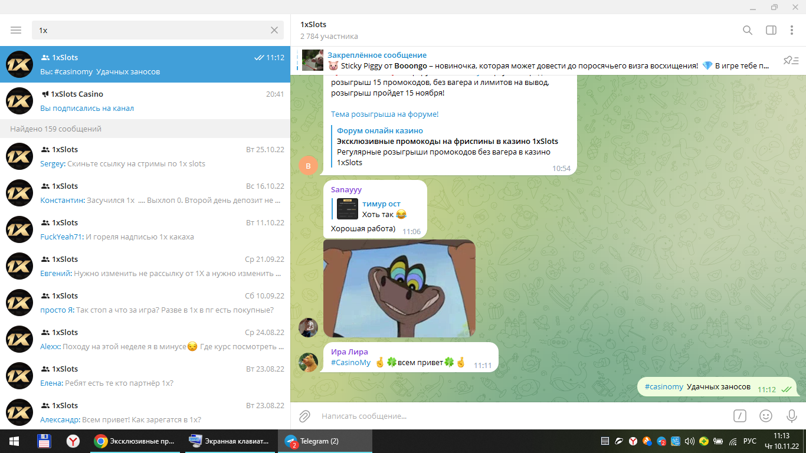The image size is (806, 453).
Task: Click the Yandex tray icon
Action: tap(633, 441)
